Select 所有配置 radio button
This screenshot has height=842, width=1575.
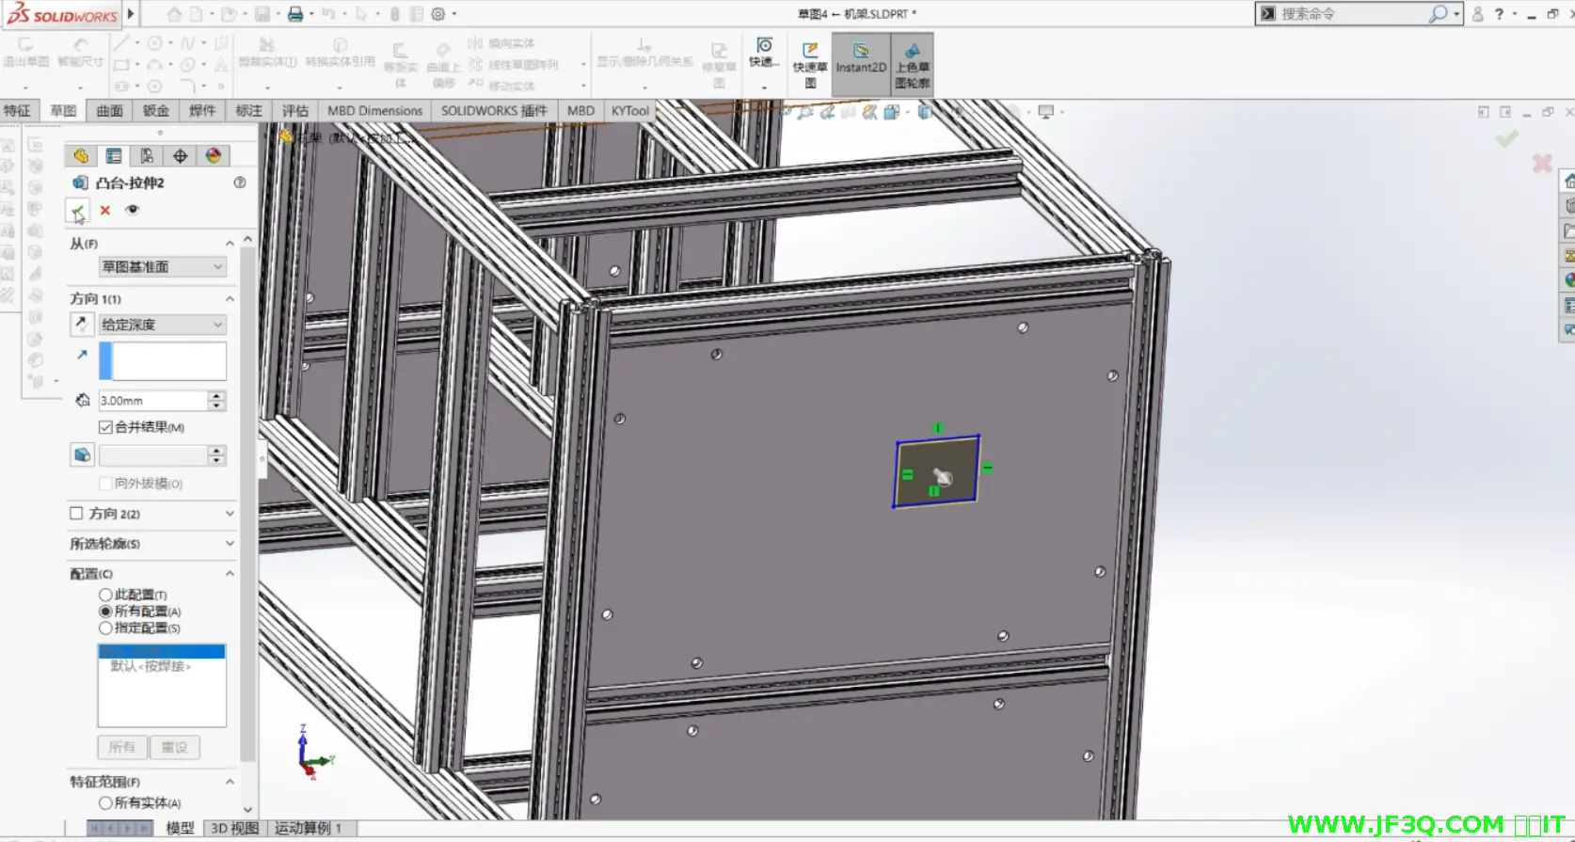tap(105, 612)
